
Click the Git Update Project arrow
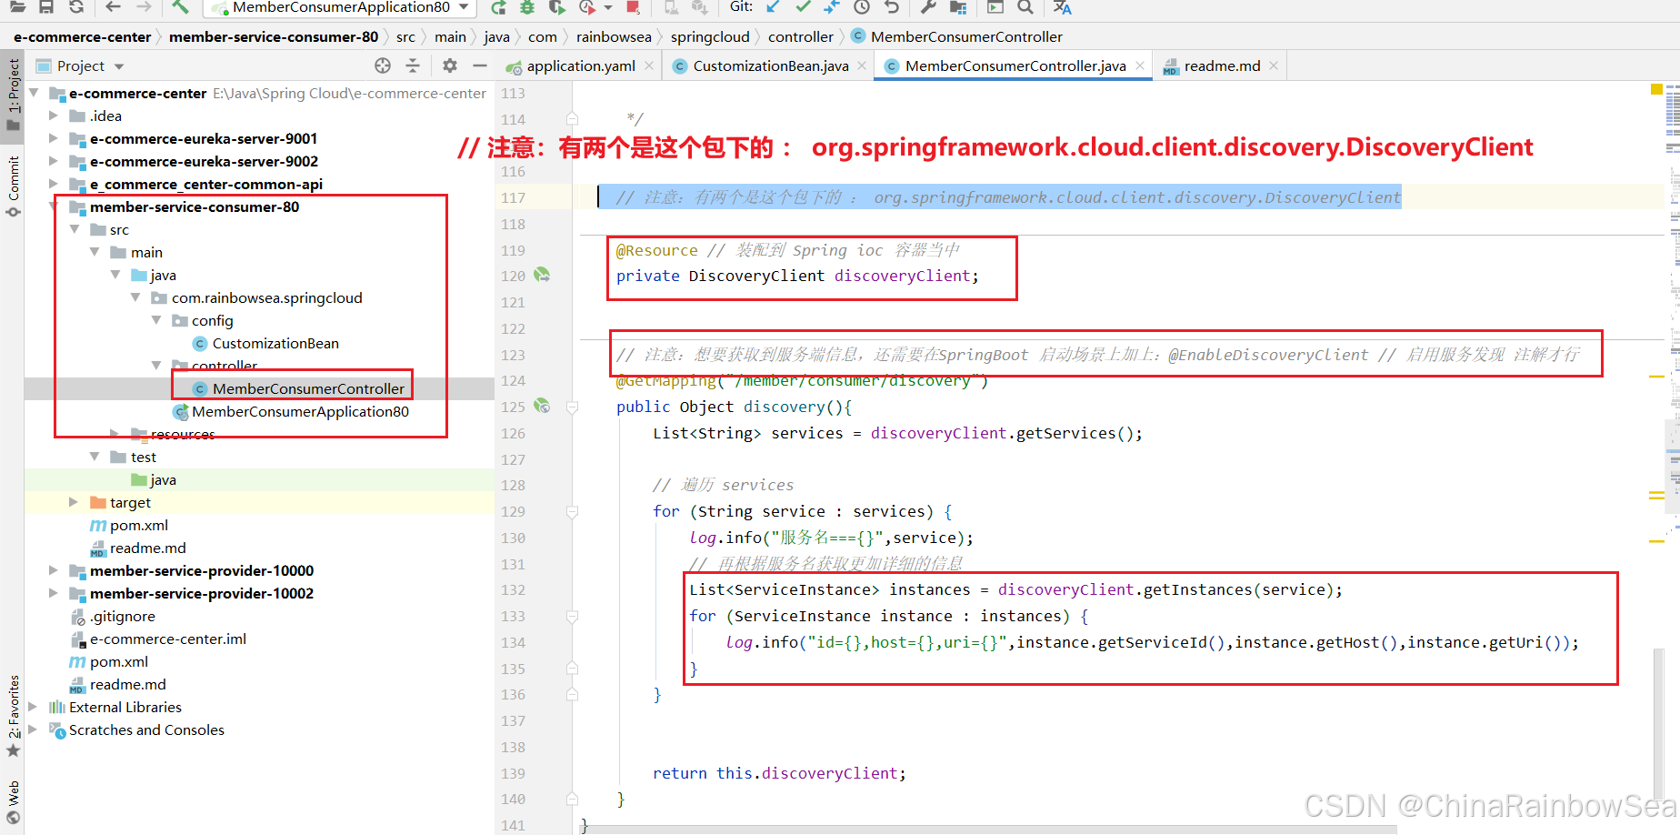[773, 7]
